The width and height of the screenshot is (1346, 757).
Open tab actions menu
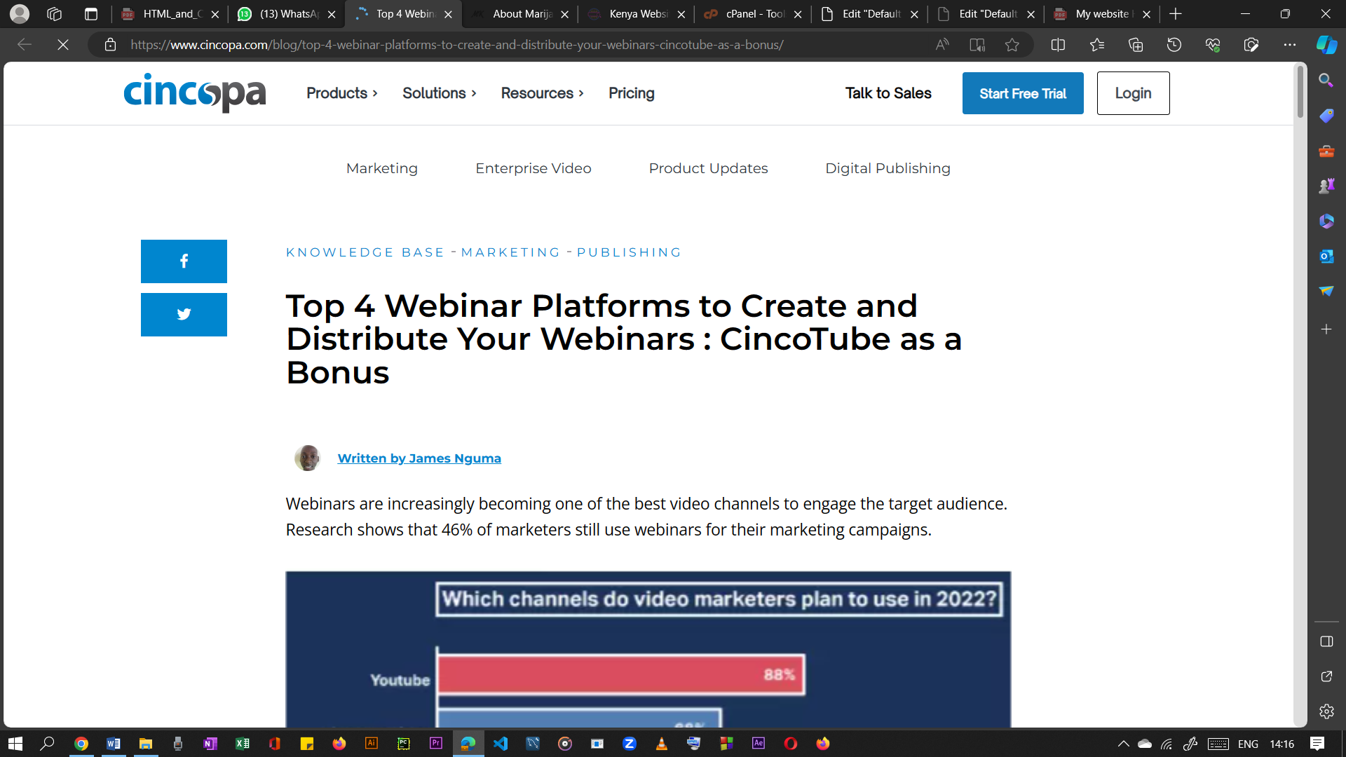pyautogui.click(x=91, y=13)
